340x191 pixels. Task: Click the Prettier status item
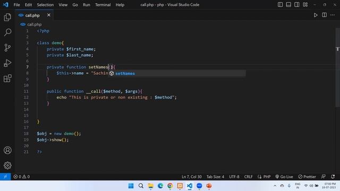(x=307, y=177)
